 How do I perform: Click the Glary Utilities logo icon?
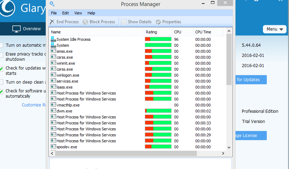click(x=7, y=8)
